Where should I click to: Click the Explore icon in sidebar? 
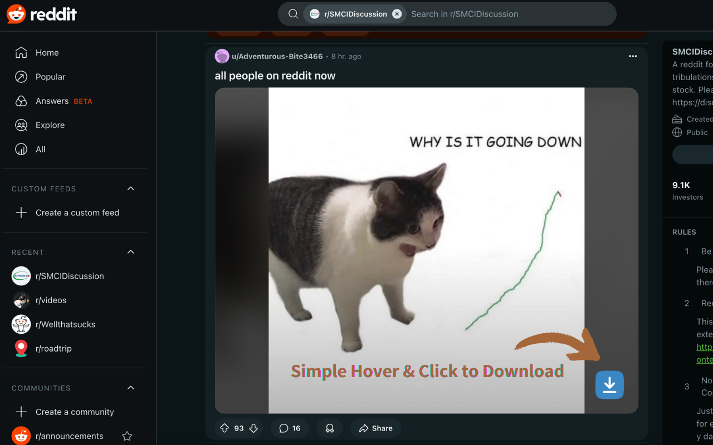tap(21, 125)
